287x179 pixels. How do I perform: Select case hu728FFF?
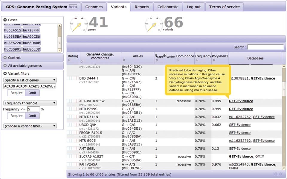31,30
